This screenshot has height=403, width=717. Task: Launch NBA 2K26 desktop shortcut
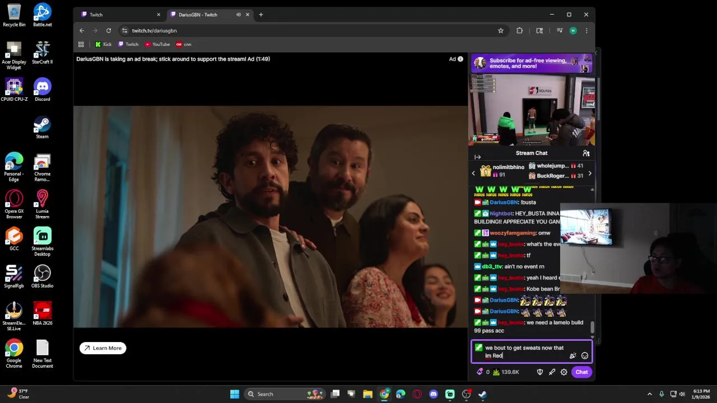(42, 314)
